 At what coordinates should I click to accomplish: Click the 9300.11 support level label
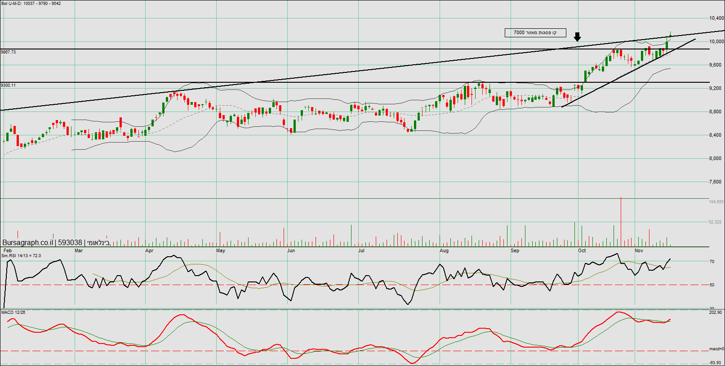tap(9, 85)
